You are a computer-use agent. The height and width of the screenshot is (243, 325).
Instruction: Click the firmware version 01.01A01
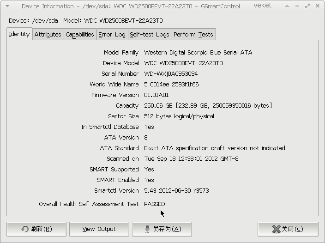point(156,95)
